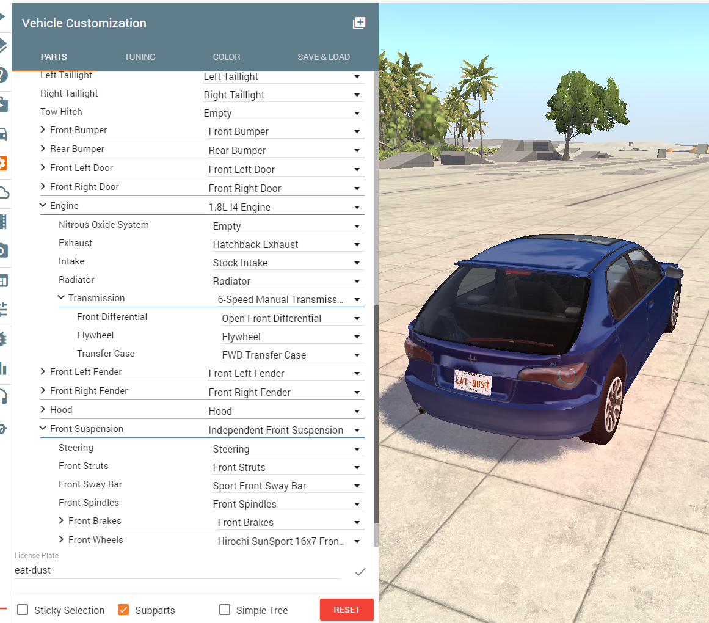Viewport: 709px width, 623px height.
Task: Open the Nitrous Oxide System dropdown
Action: tap(288, 226)
